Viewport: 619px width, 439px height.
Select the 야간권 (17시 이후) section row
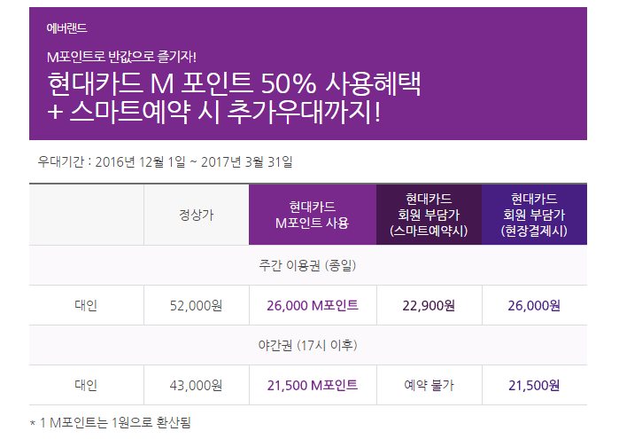click(x=308, y=345)
